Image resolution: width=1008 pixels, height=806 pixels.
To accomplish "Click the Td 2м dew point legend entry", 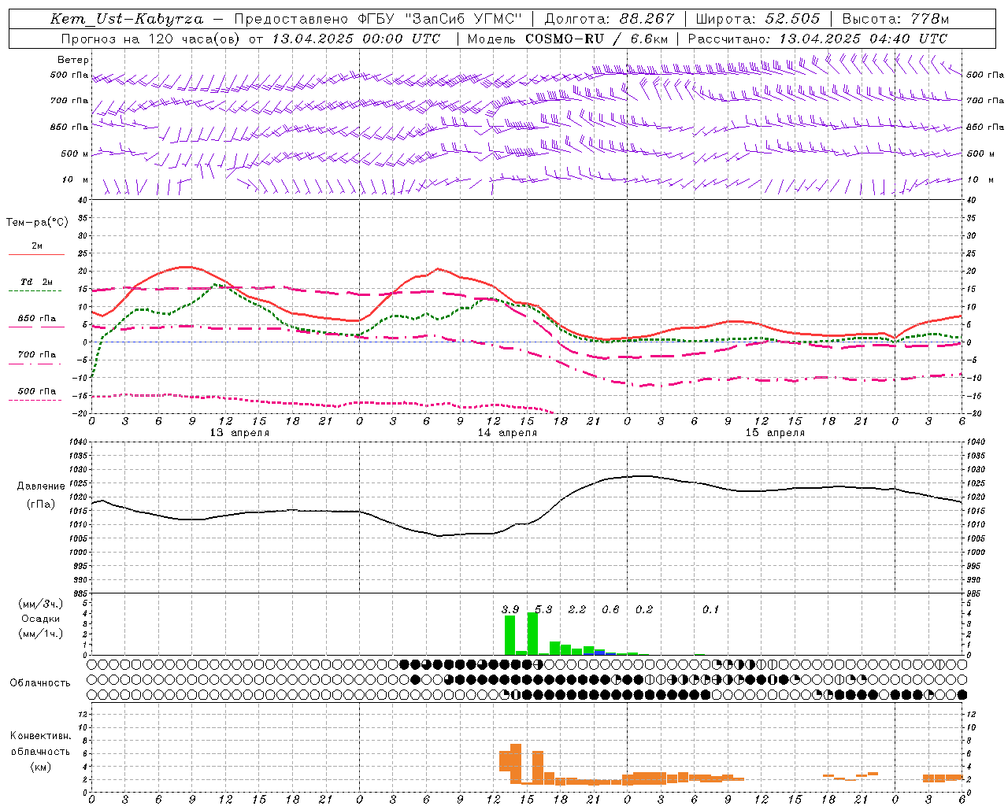I will coord(37,282).
